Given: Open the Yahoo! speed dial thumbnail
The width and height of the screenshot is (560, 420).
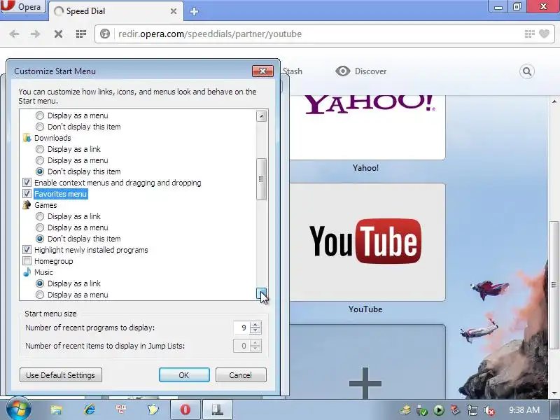Looking at the screenshot, I should point(367,127).
